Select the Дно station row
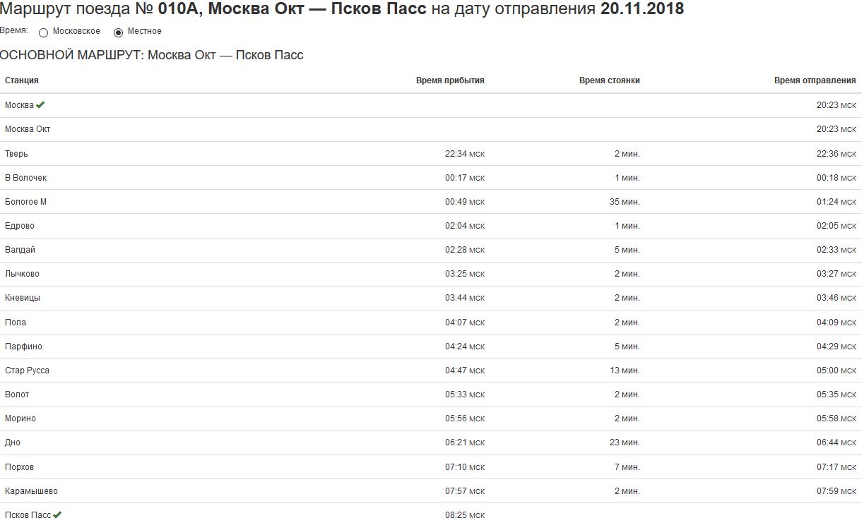This screenshot has width=864, height=530. click(13, 442)
